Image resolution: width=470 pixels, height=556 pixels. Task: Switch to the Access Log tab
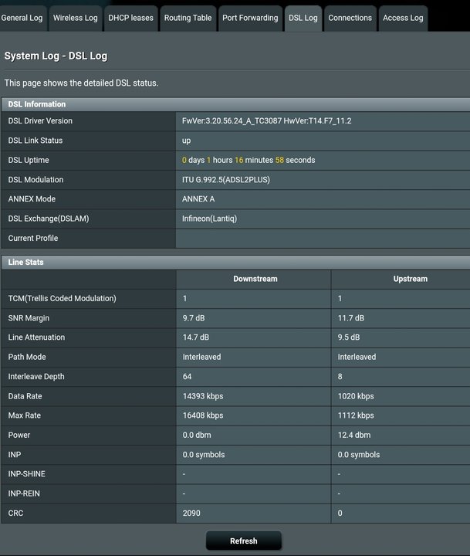(403, 18)
